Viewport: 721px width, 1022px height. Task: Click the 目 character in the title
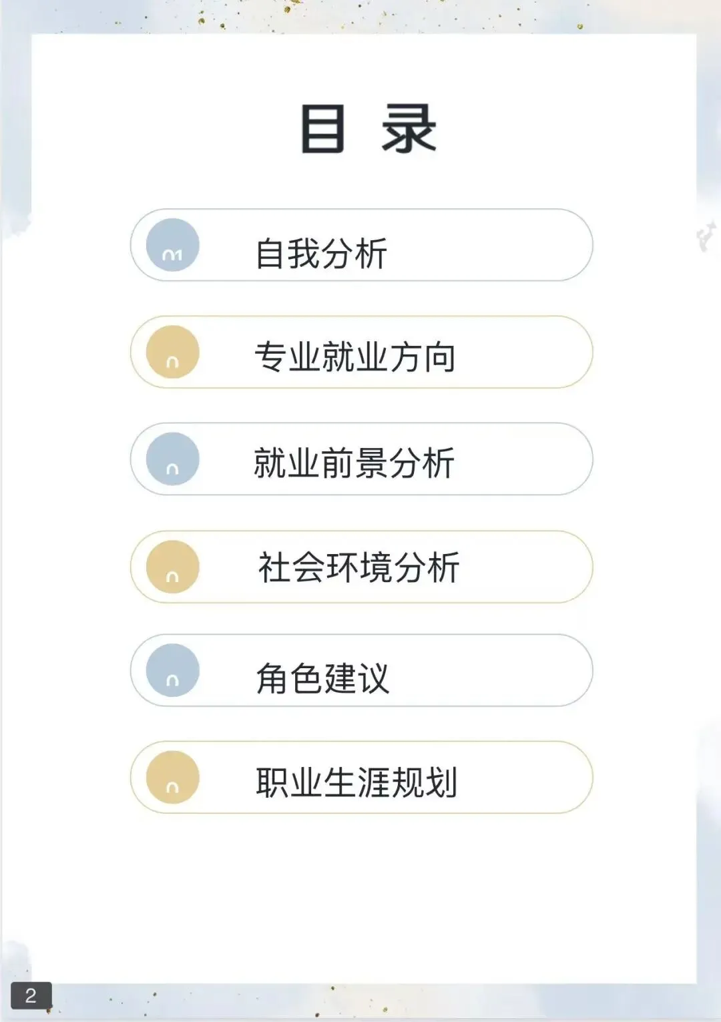pyautogui.click(x=323, y=129)
